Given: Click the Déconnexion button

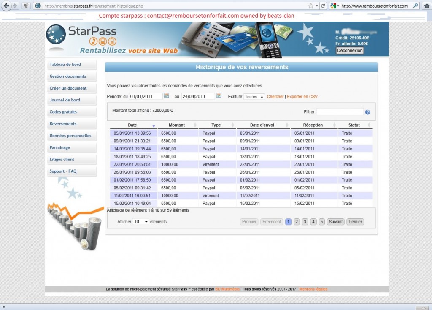Looking at the screenshot, I should 350,51.
